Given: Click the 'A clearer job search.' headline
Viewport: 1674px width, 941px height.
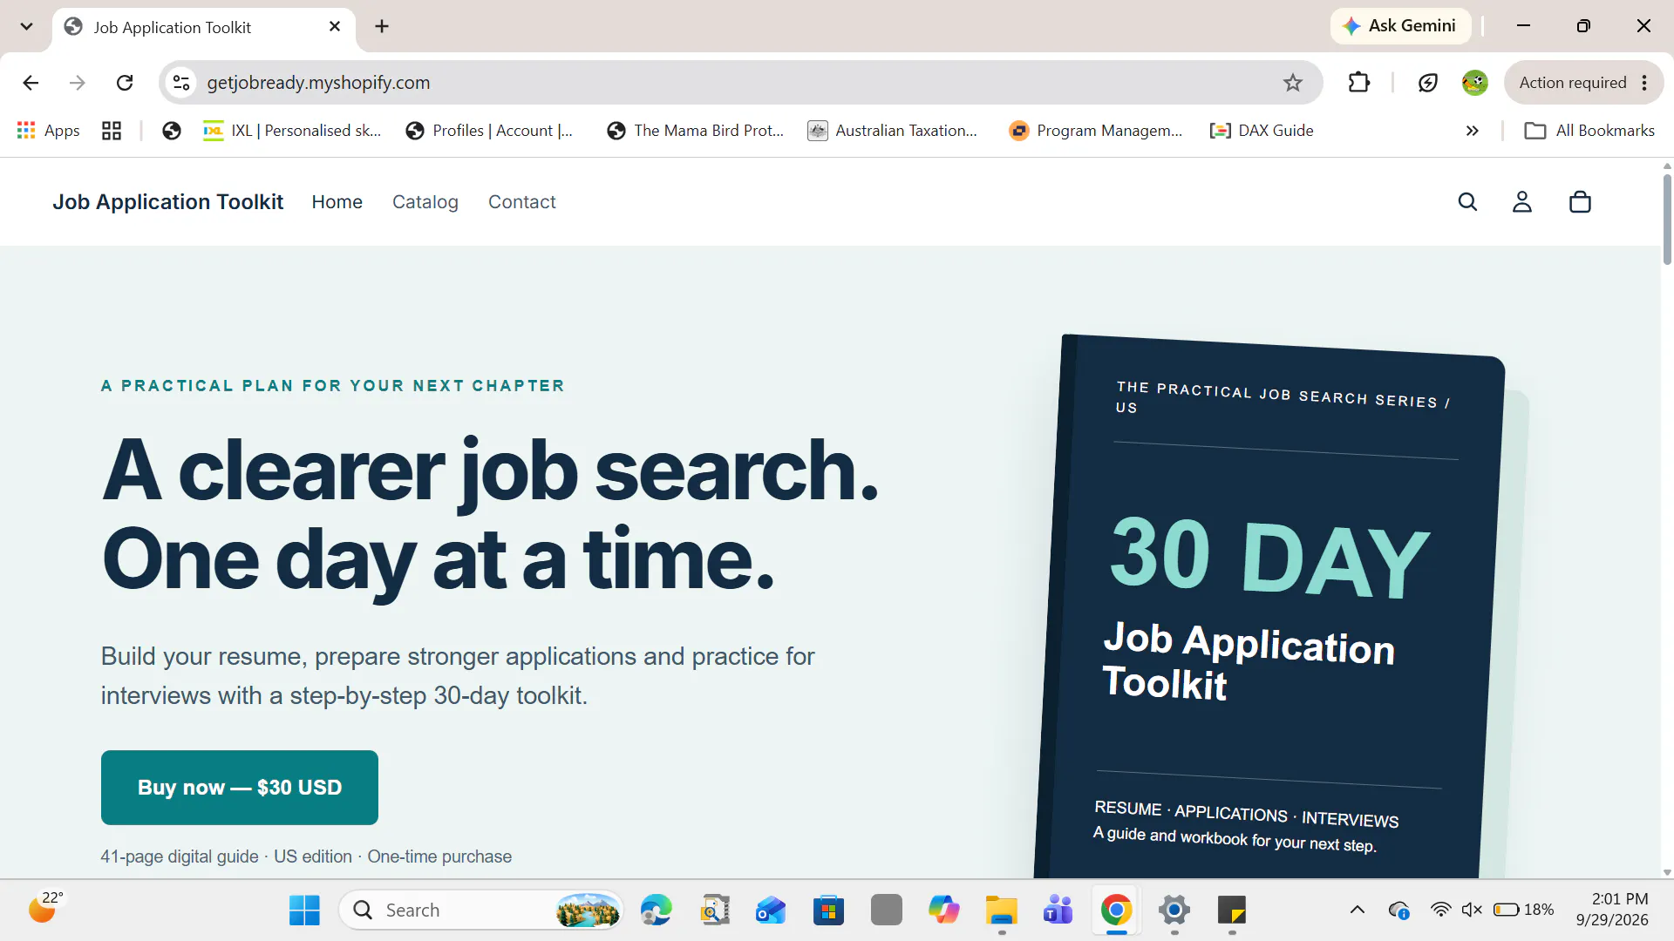Looking at the screenshot, I should (490, 471).
